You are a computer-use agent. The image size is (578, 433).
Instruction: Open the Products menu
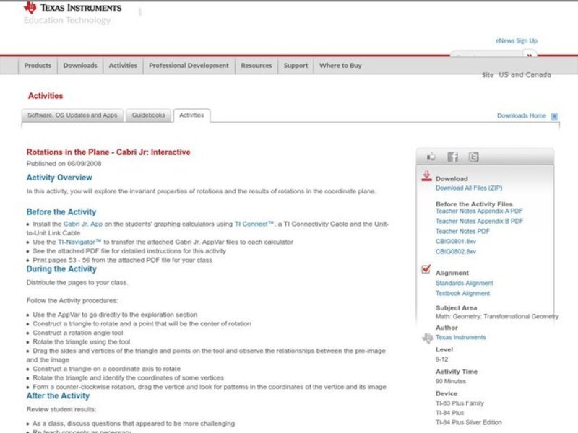(38, 66)
